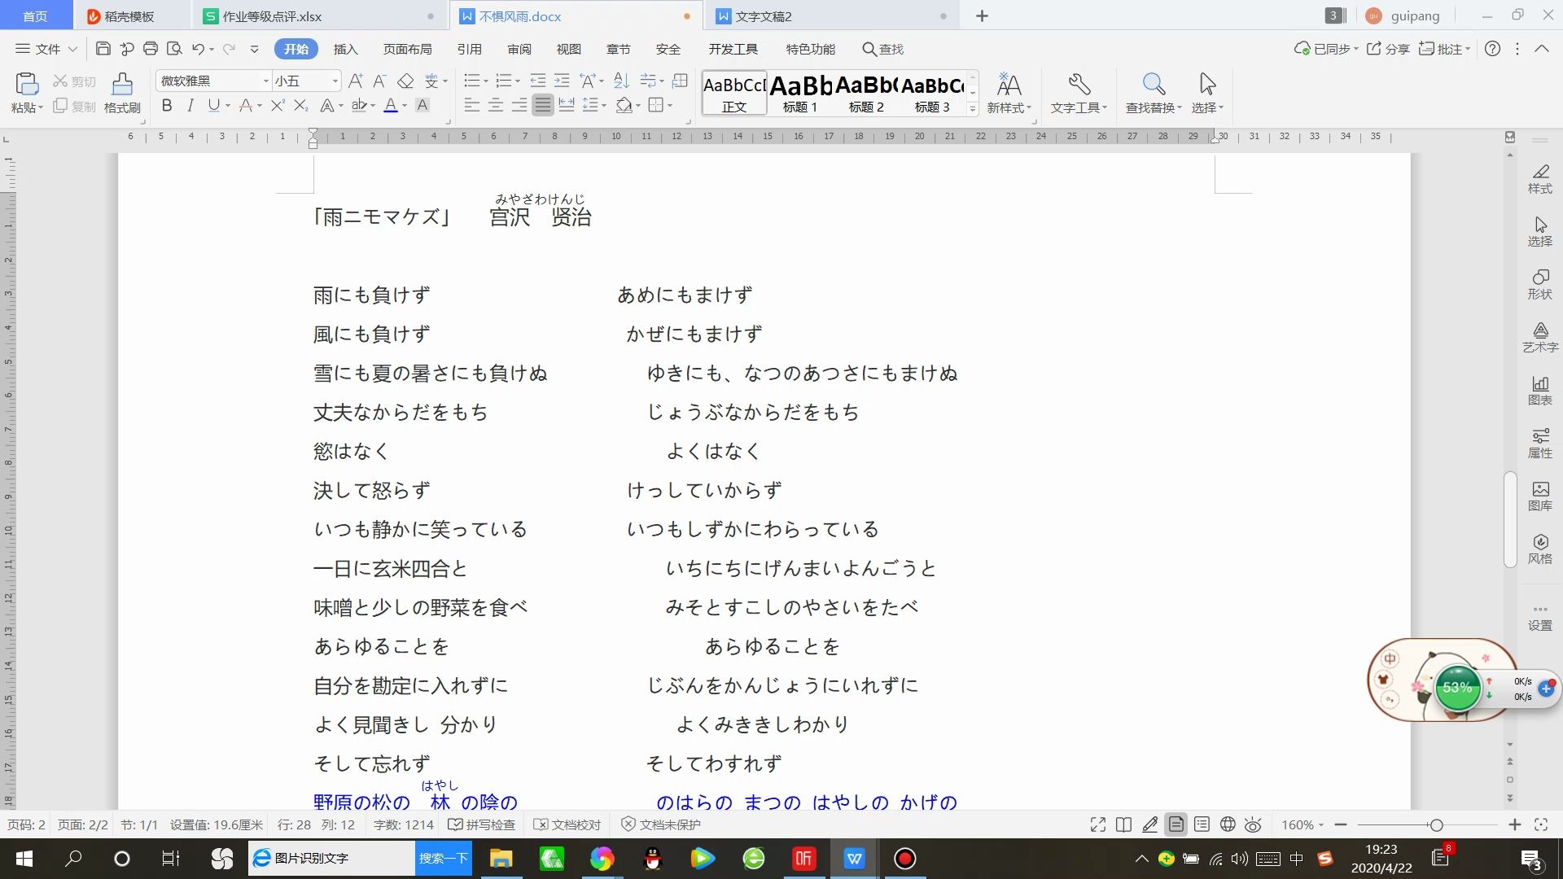Apply superscript formatting (X²)
The width and height of the screenshot is (1563, 879).
pos(278,105)
